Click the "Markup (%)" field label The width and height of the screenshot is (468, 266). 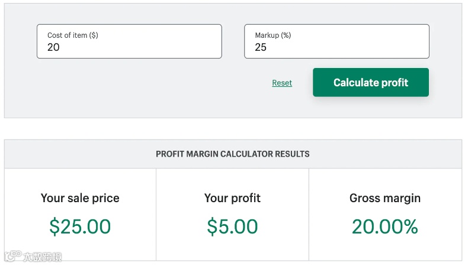tap(273, 35)
